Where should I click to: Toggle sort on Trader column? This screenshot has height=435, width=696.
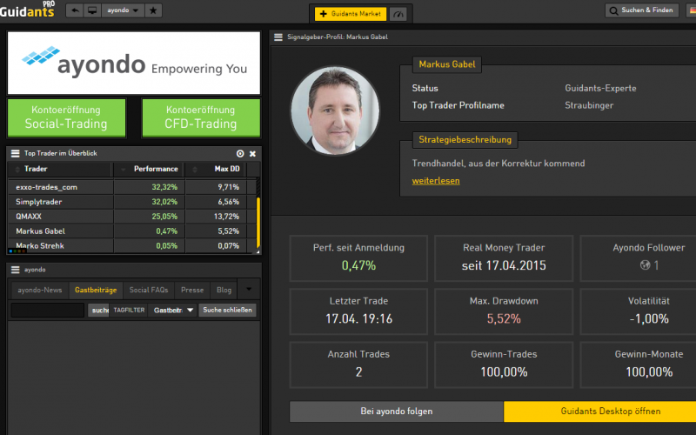click(x=36, y=169)
